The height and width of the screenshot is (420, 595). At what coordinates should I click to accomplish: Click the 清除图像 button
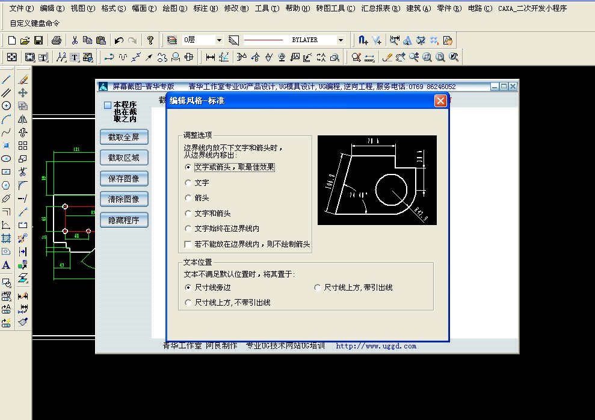pyautogui.click(x=124, y=199)
